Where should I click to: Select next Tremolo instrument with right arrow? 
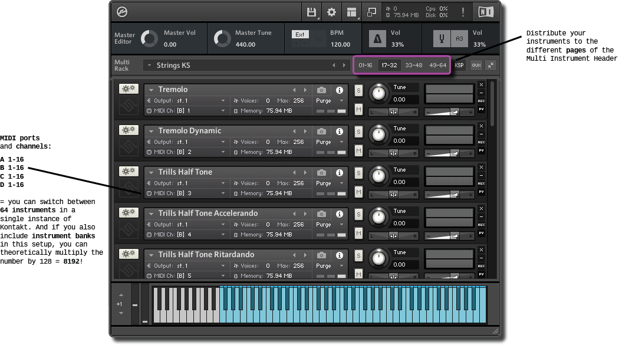305,90
